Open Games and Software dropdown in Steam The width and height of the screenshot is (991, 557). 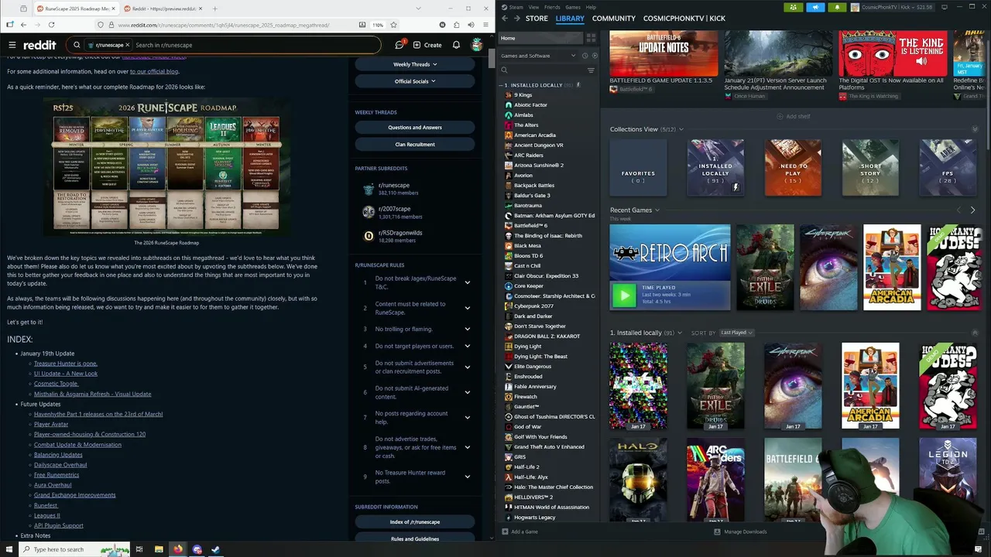pos(539,56)
